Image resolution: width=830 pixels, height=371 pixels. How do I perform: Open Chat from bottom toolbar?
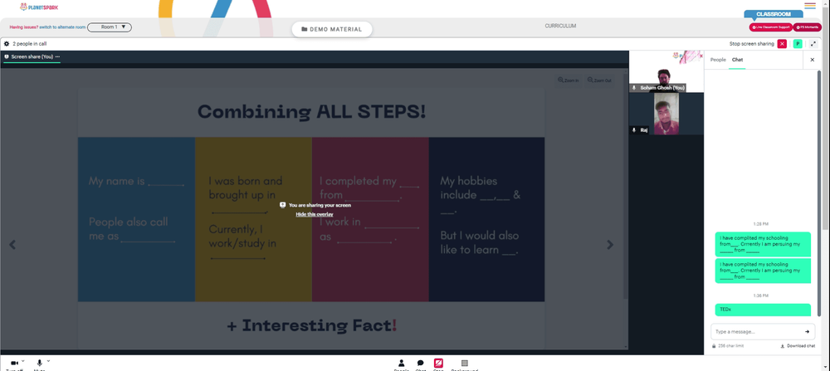(x=420, y=365)
